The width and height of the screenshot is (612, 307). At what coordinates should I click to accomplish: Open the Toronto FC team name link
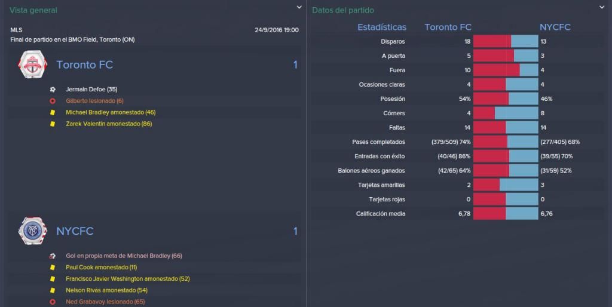click(x=85, y=65)
